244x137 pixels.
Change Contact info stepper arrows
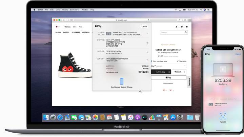coord(147,60)
